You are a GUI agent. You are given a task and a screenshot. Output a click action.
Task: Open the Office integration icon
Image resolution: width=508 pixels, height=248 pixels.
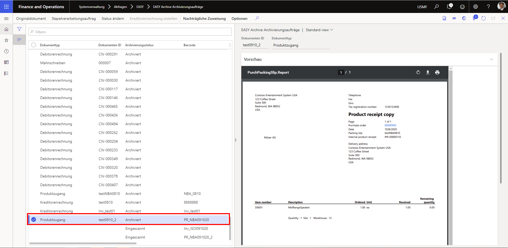464,18
